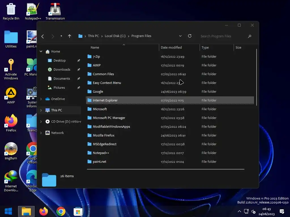290x217 pixels.
Task: Select Documents in the navigation pane
Action: [61, 79]
